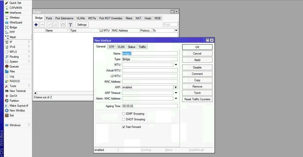
Task: Click the Apply button
Action: [197, 60]
